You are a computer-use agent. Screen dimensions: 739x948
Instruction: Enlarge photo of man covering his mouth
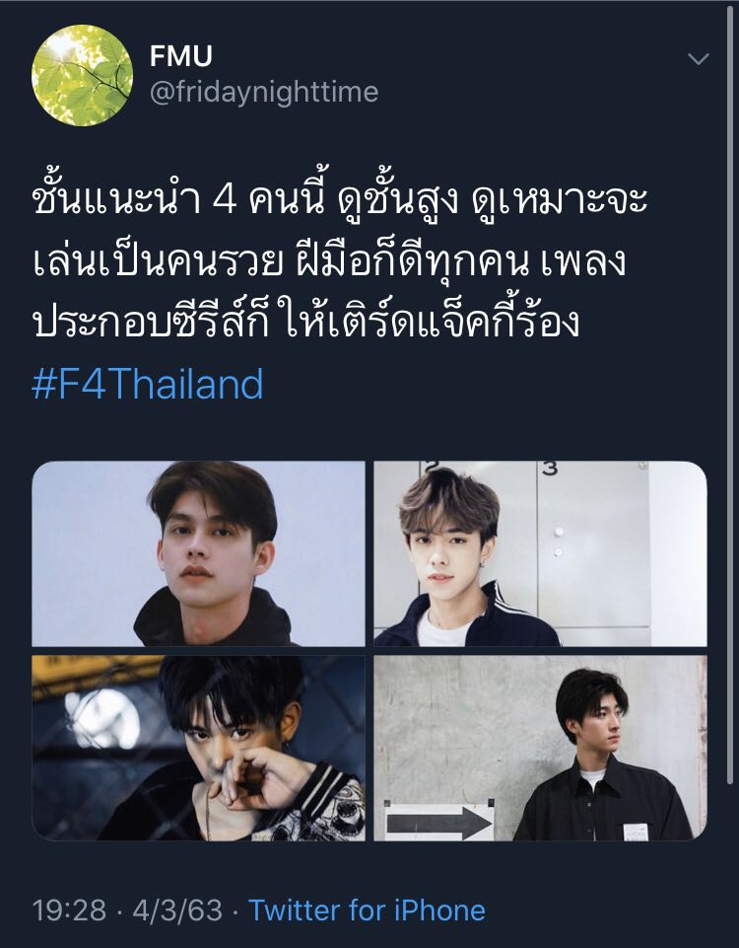tap(199, 748)
